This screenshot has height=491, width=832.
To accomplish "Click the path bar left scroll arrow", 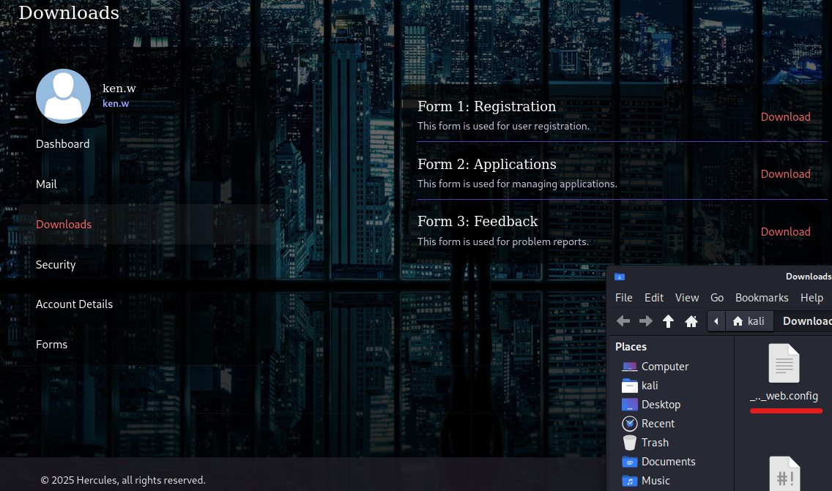I will tap(716, 321).
